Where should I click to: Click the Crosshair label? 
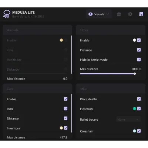[x=87, y=131]
